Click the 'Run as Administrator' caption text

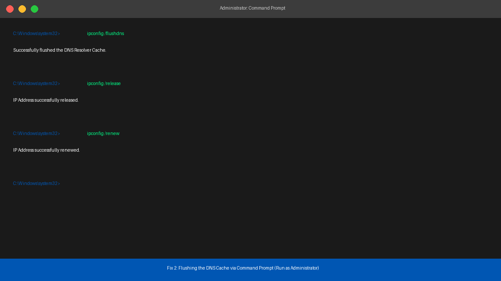click(x=296, y=268)
